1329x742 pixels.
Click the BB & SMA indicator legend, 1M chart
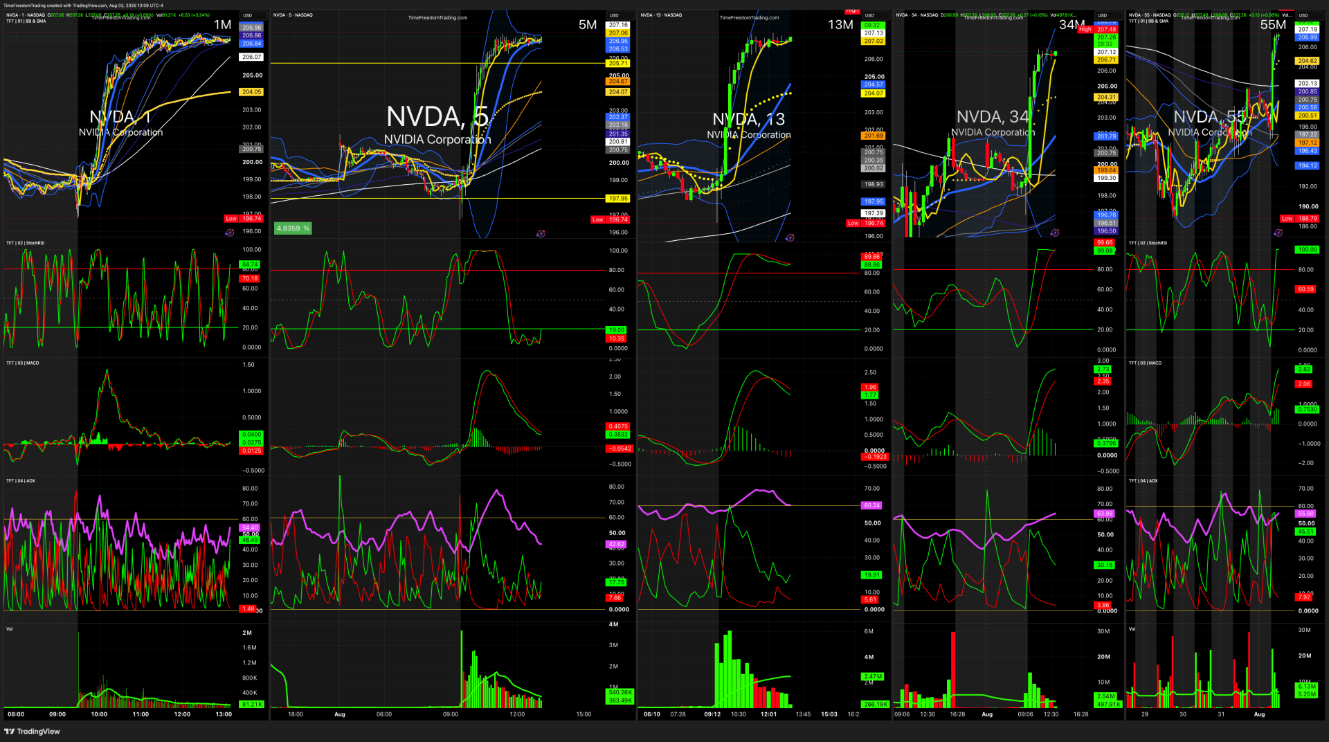point(26,21)
